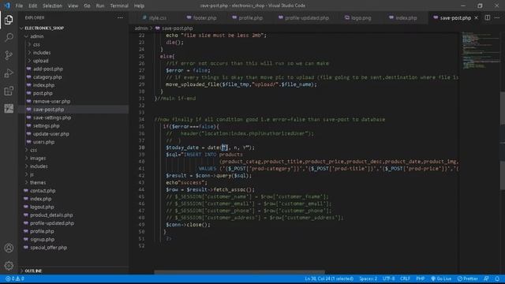This screenshot has height=284, width=505.
Task: Click the Spaces: 2 indentation setting
Action: [368, 278]
